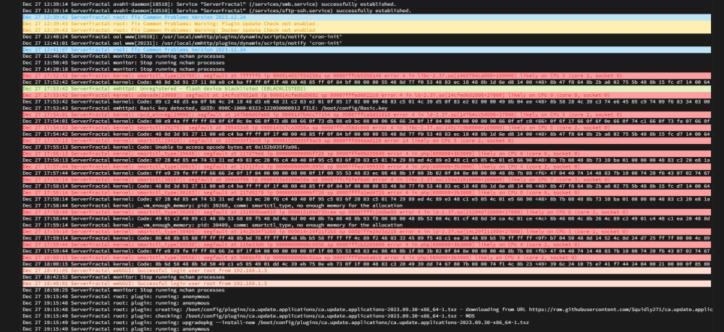Click the 17:59:14 kernel Code: 08 48 line
The height and width of the screenshot is (332, 724).
coord(366,239)
